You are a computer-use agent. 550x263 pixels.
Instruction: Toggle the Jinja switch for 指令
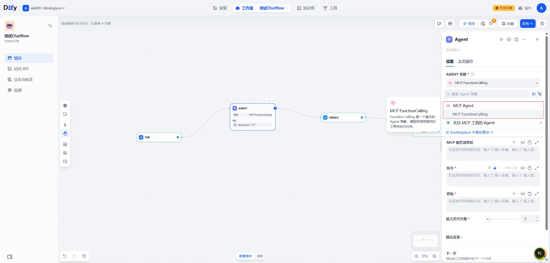[514, 168]
